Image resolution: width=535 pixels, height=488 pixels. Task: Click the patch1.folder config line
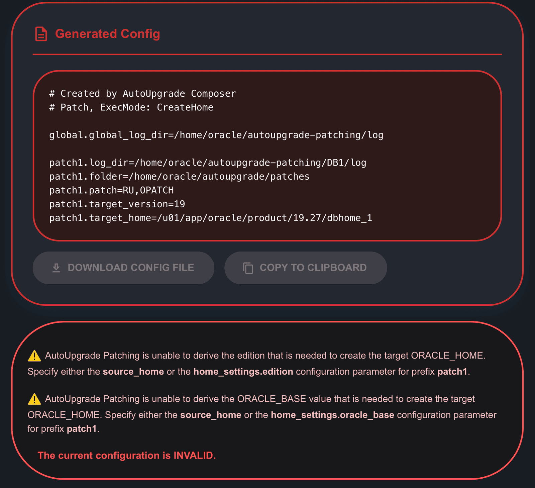tap(179, 176)
